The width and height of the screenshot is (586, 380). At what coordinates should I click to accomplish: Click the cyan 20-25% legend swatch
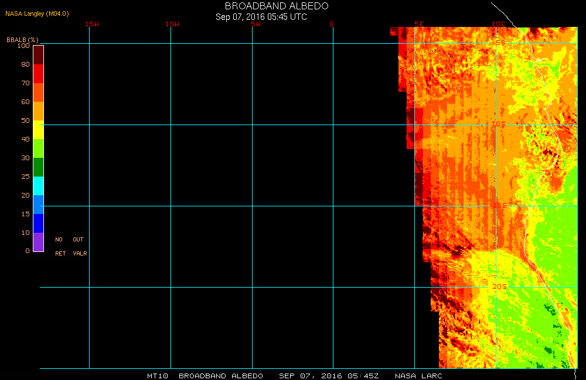pos(38,186)
